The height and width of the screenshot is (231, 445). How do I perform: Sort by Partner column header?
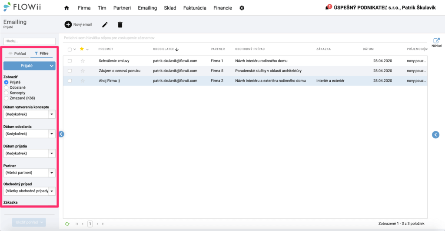point(218,49)
